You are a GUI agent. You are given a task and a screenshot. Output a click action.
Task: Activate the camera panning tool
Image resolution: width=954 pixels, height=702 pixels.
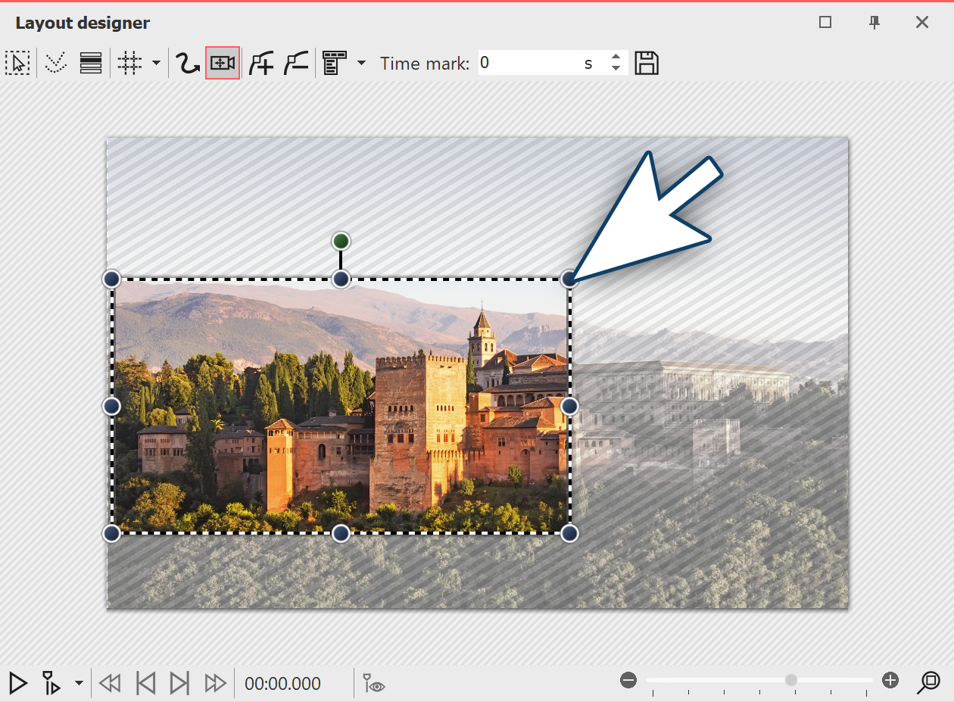tap(222, 63)
